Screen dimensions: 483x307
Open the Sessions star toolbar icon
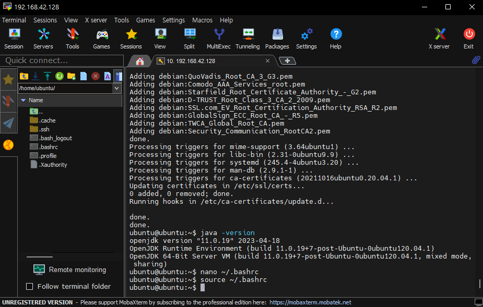coord(131,39)
